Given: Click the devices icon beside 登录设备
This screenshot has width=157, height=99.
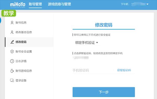Looking at the screenshot, I should (12, 80).
